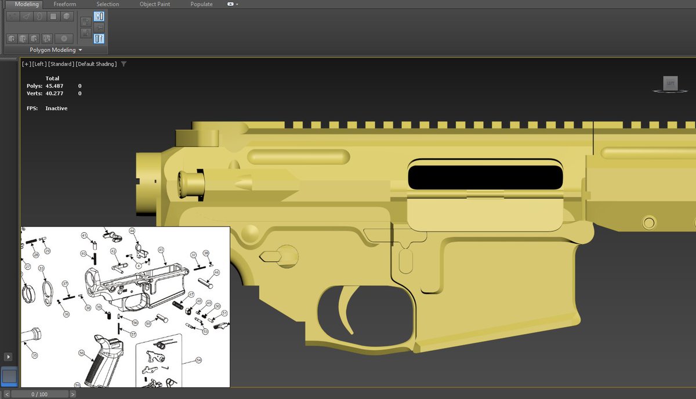Toggle the highlighted Show End Result icon
Image resolution: width=696 pixels, height=399 pixels.
99,16
